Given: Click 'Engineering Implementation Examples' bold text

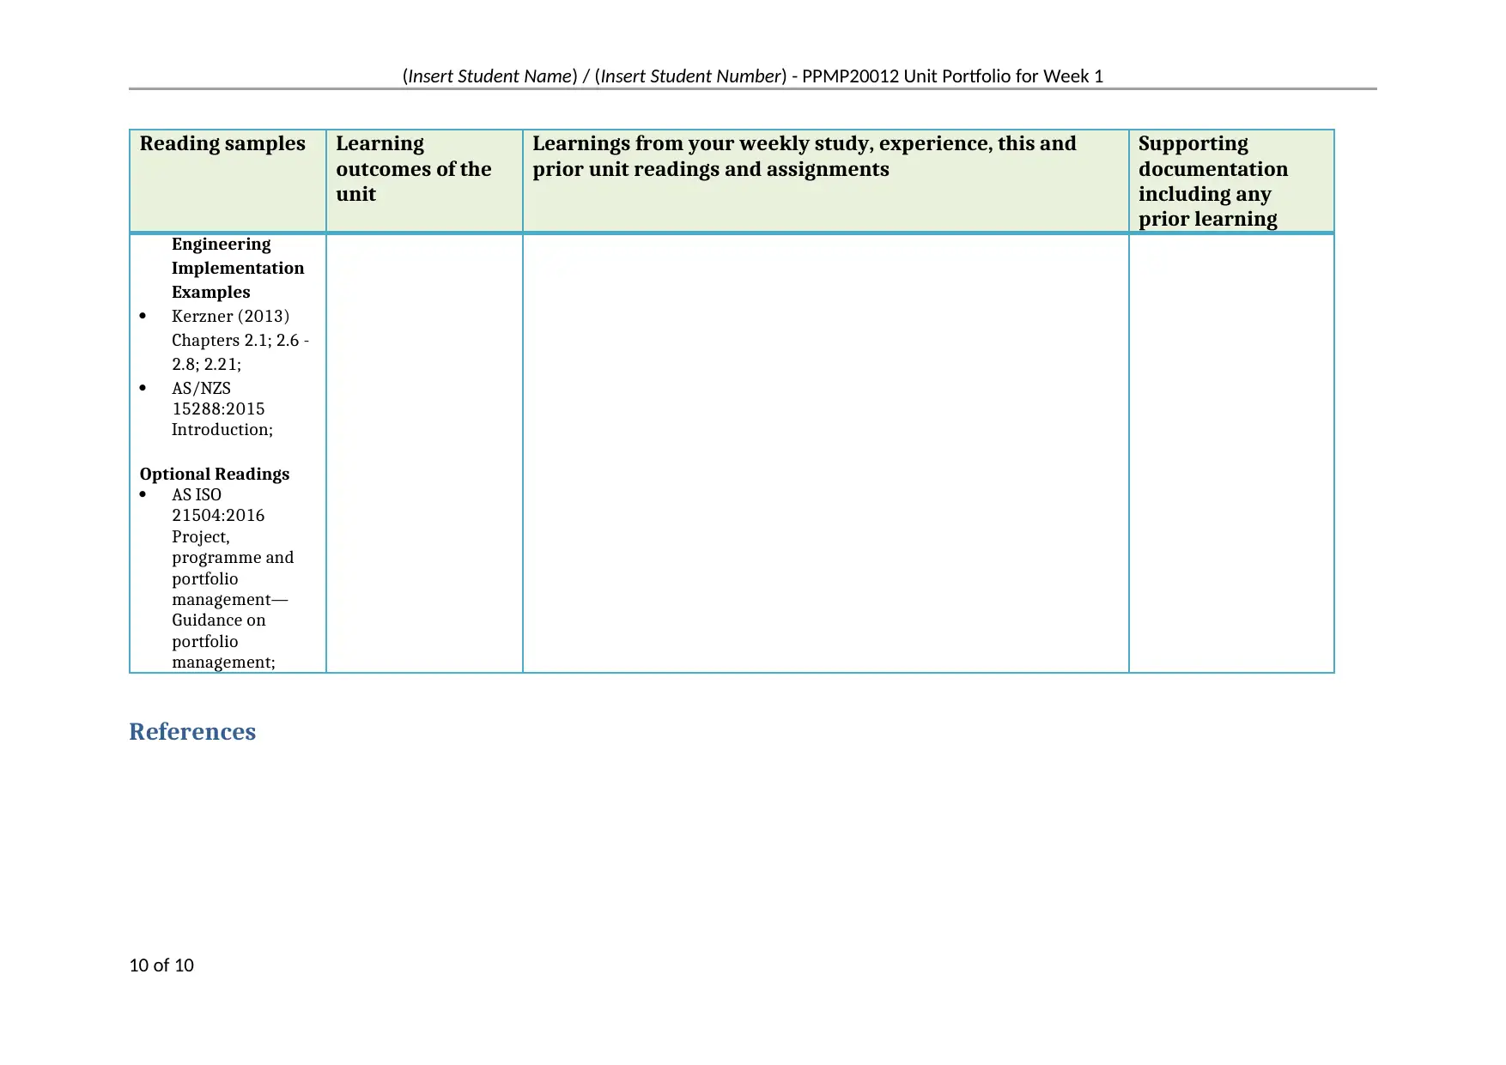Looking at the screenshot, I should [238, 268].
